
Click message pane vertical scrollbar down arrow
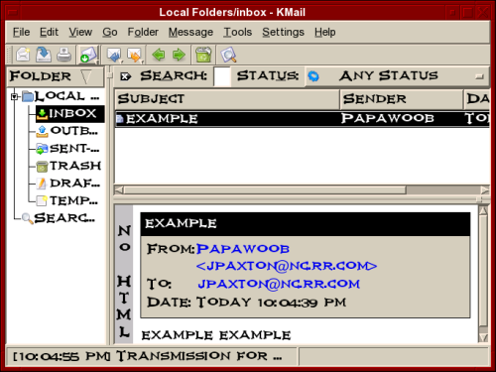483,338
